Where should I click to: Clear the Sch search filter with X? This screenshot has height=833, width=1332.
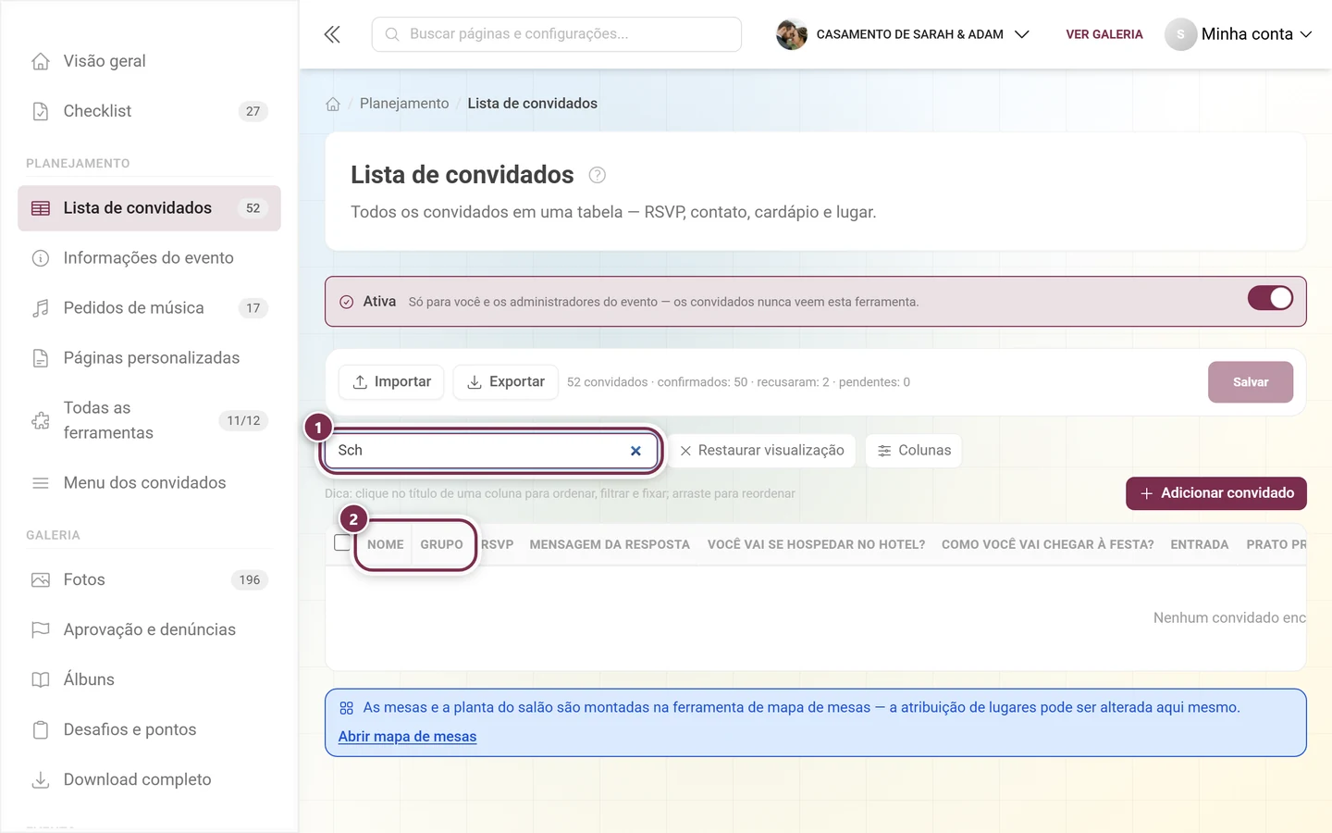pos(635,451)
